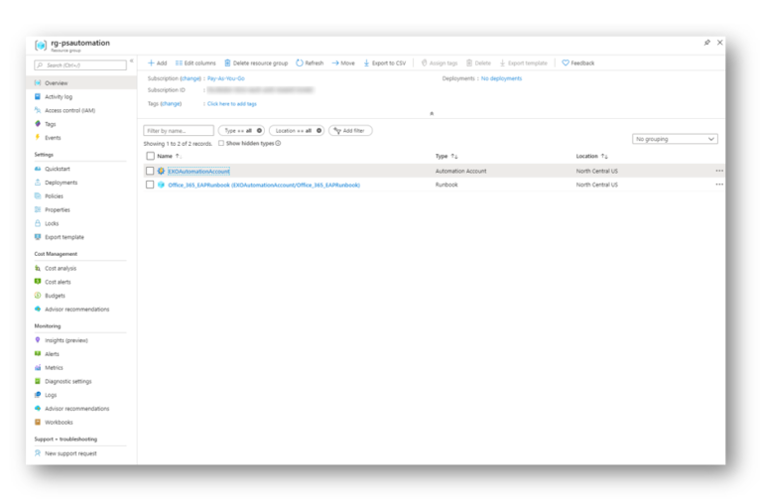Check the Office_365_EAPRunbook row checkbox
Screen dimensions: 762x502
150,185
